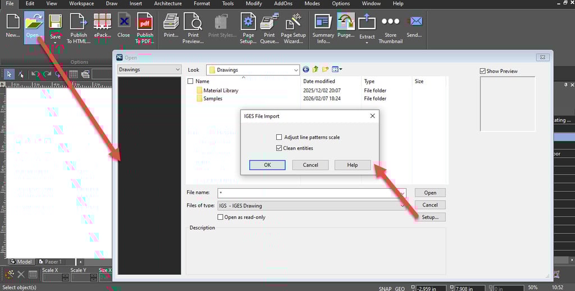Open Page Setup icon
The width and height of the screenshot is (575, 291).
click(248, 21)
